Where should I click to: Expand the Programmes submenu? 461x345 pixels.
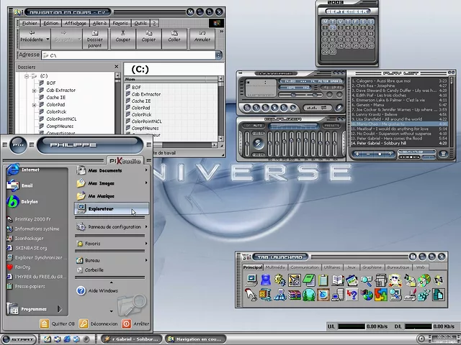(x=35, y=309)
